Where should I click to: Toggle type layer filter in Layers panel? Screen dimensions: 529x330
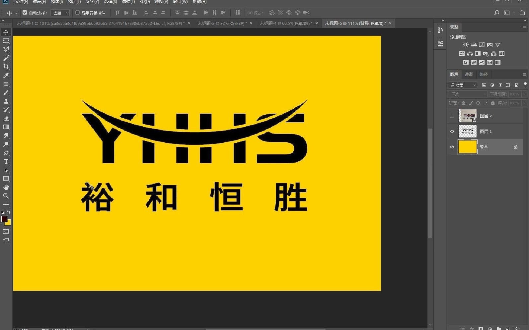[500, 85]
